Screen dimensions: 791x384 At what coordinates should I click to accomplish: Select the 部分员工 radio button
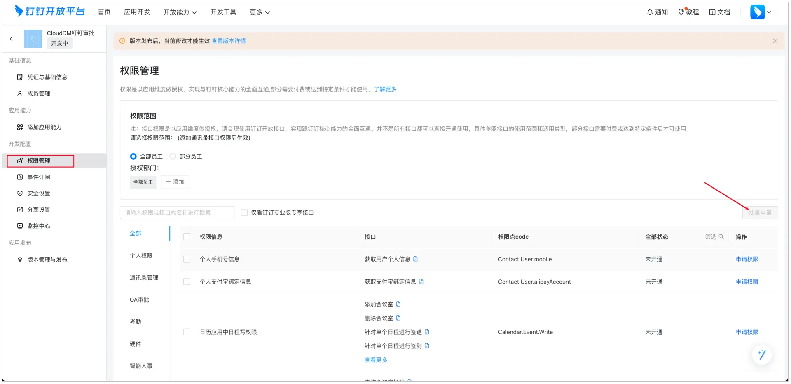(x=173, y=156)
